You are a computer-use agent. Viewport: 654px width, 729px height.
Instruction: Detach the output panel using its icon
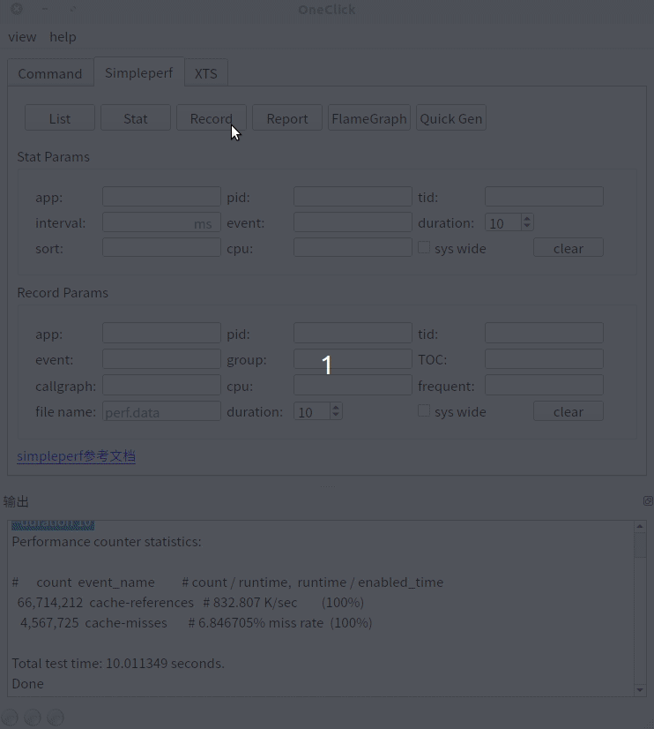[x=648, y=500]
